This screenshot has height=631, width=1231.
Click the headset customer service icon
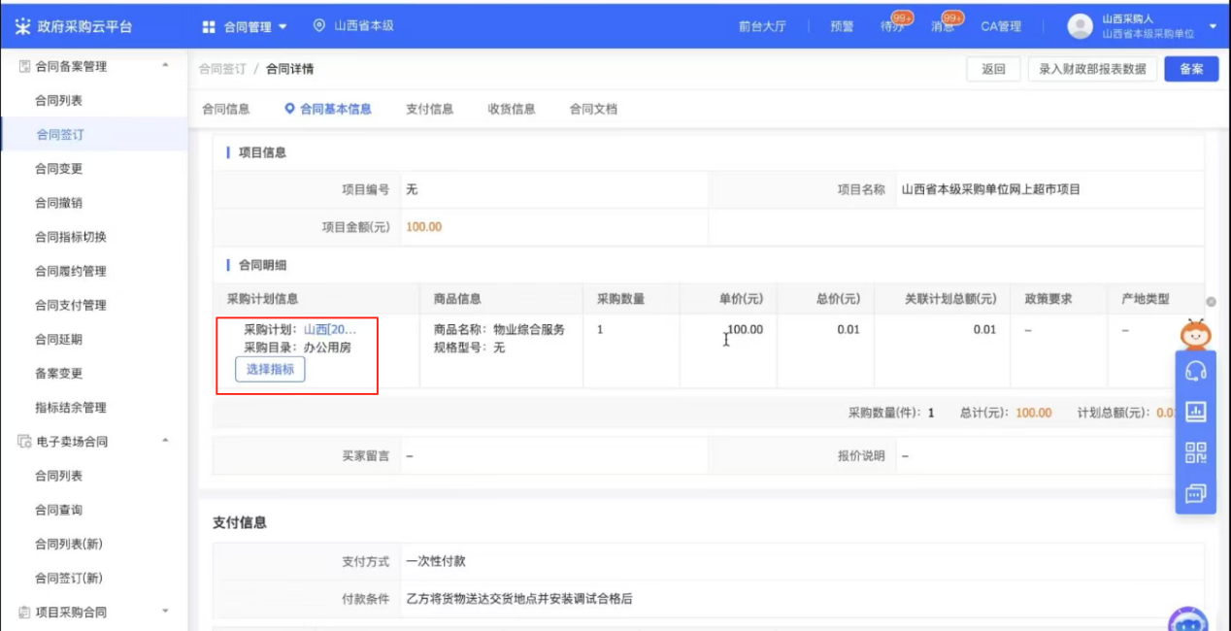coord(1195,371)
